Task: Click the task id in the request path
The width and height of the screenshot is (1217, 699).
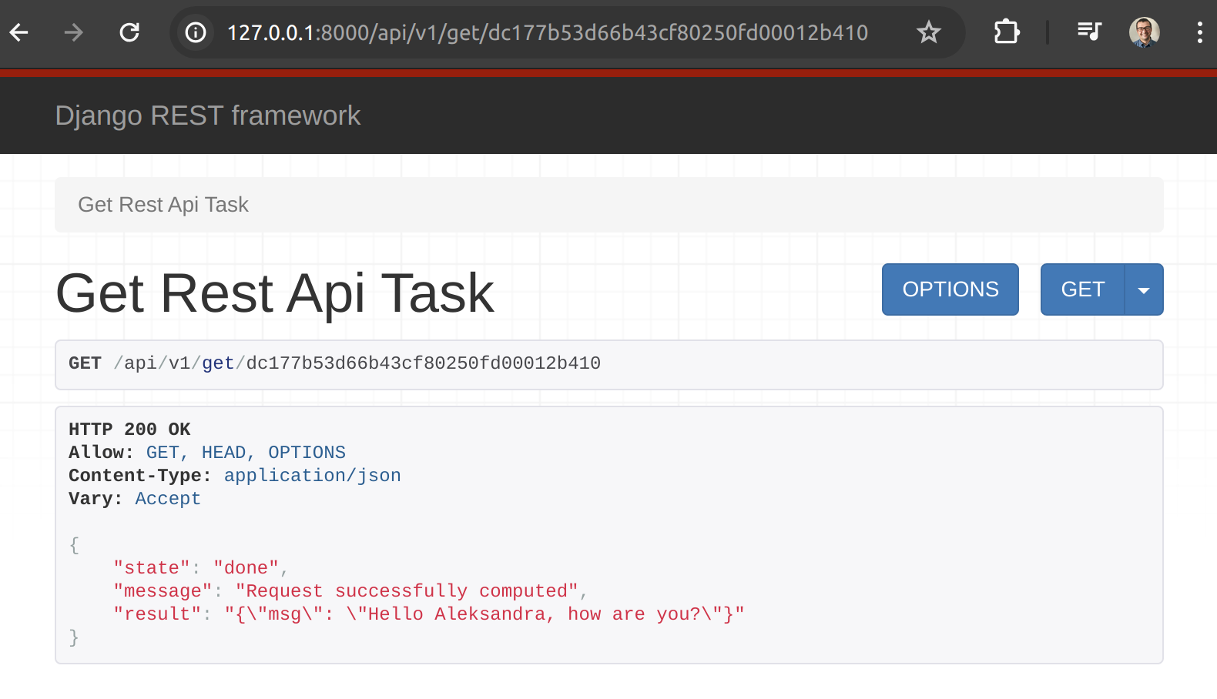Action: pyautogui.click(x=423, y=363)
